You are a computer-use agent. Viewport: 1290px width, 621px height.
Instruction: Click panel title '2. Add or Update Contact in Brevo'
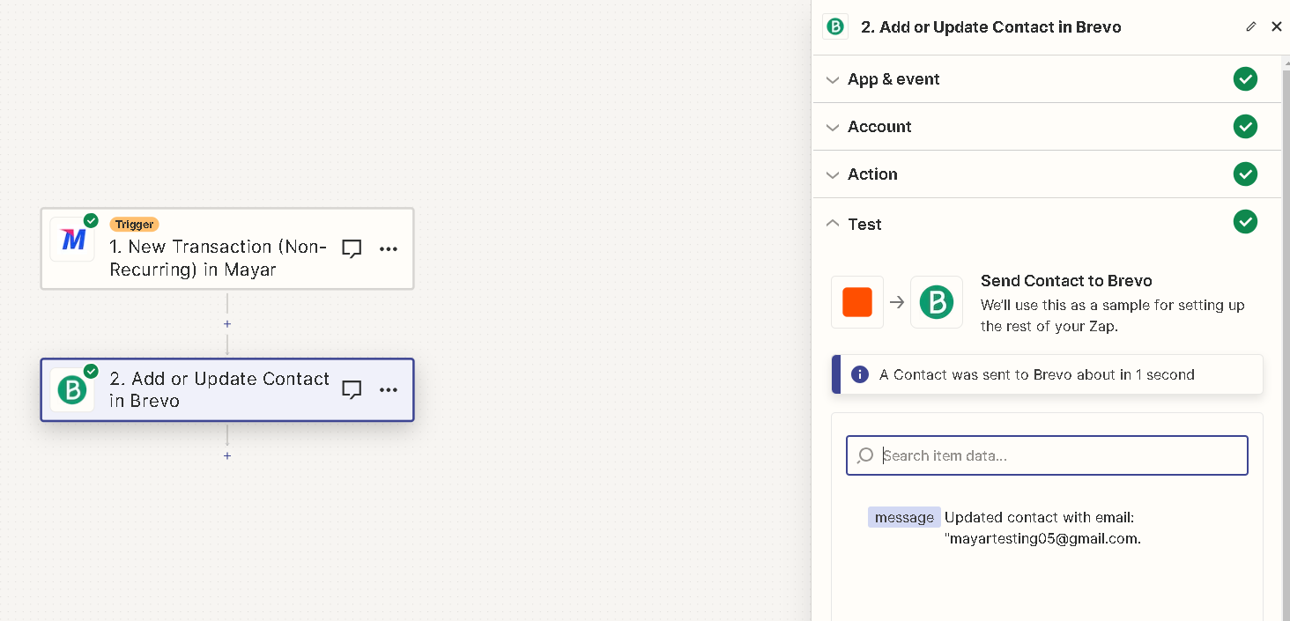(991, 27)
